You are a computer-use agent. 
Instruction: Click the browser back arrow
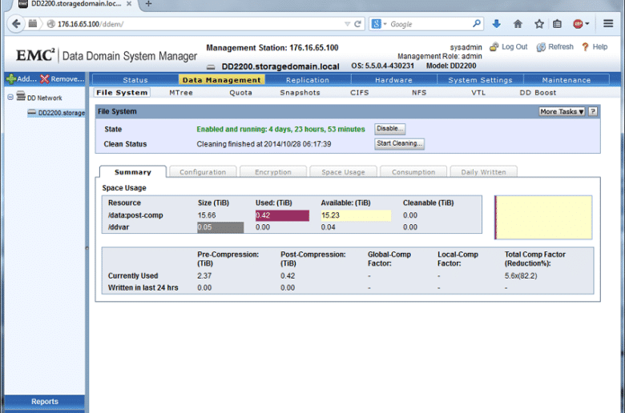[x=16, y=24]
